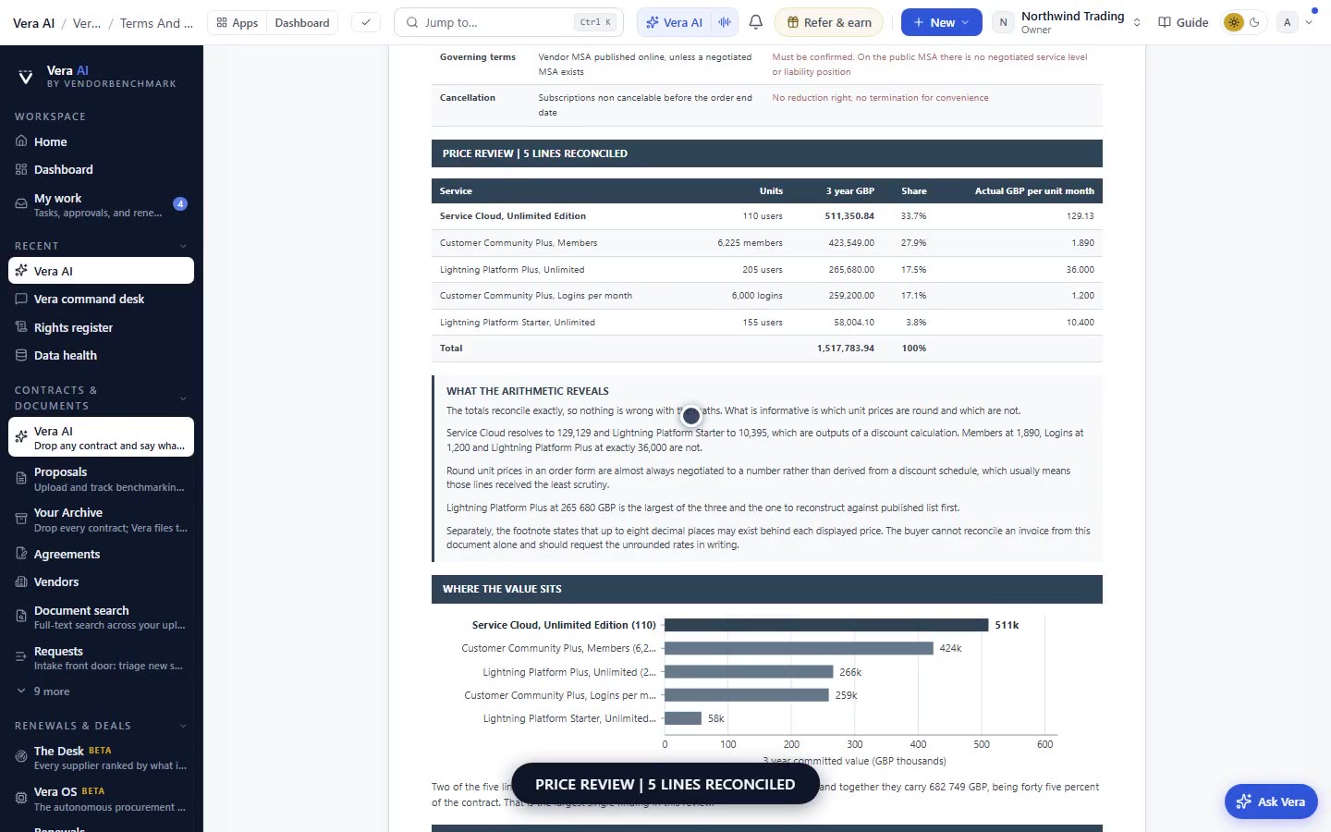
Task: Click the Vera AI button in top bar
Action: (675, 22)
